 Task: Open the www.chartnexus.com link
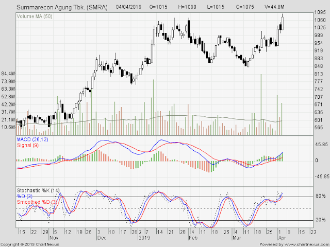pyautogui.click(x=307, y=244)
